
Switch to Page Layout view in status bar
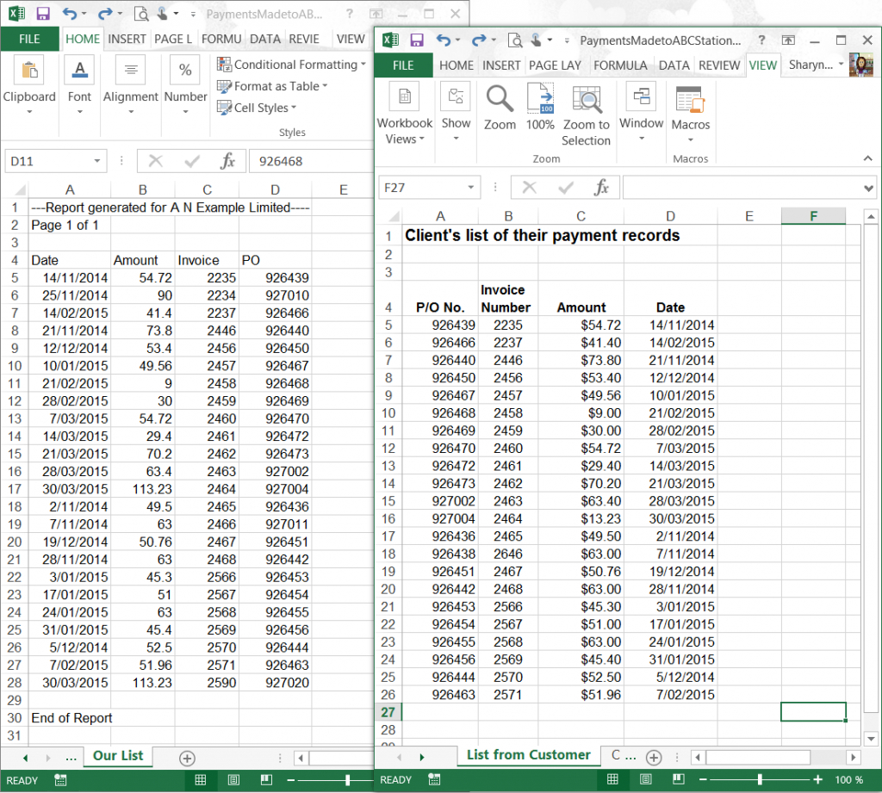pyautogui.click(x=646, y=779)
